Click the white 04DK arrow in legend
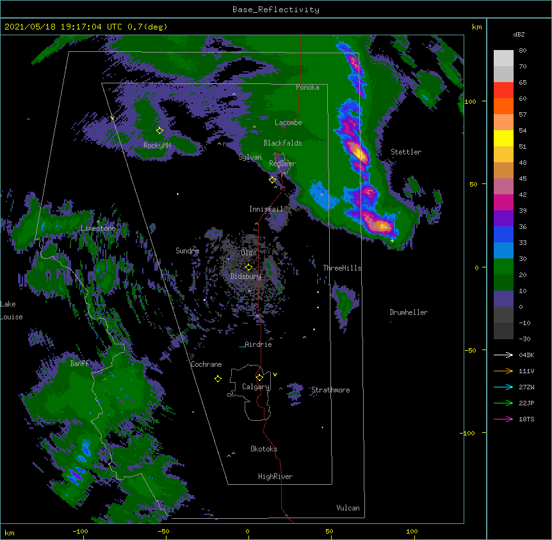Screen dimensions: 552x540 [x=503, y=355]
